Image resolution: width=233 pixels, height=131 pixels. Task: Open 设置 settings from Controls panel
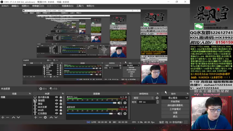(175, 113)
